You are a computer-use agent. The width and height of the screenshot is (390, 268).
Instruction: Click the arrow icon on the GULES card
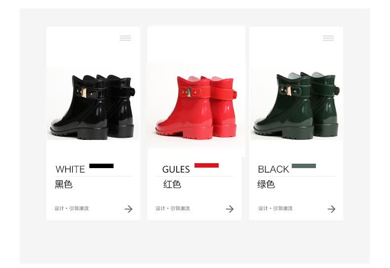tap(230, 209)
